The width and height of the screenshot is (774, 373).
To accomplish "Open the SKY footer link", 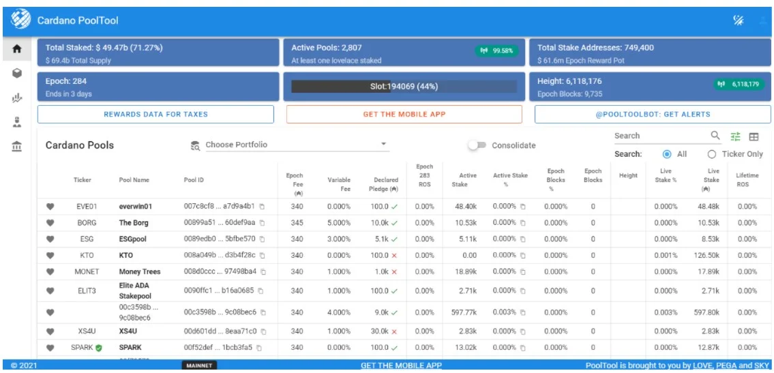I will [760, 365].
